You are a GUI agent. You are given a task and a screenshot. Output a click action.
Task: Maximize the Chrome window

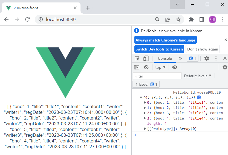tap(207, 4)
